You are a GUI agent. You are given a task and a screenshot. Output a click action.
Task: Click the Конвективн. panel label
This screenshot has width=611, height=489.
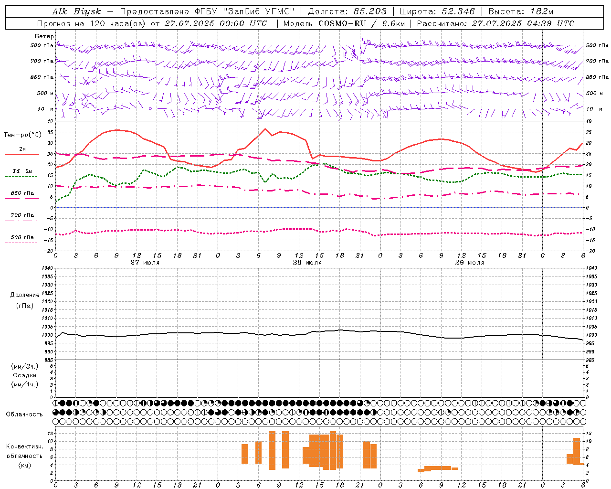[x=25, y=446]
